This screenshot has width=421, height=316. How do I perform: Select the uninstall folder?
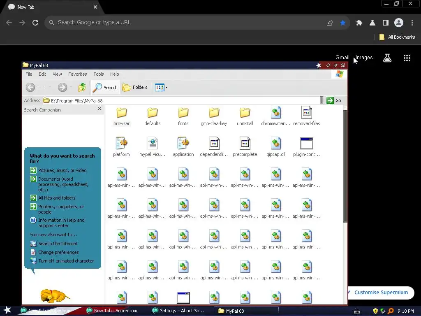click(245, 116)
